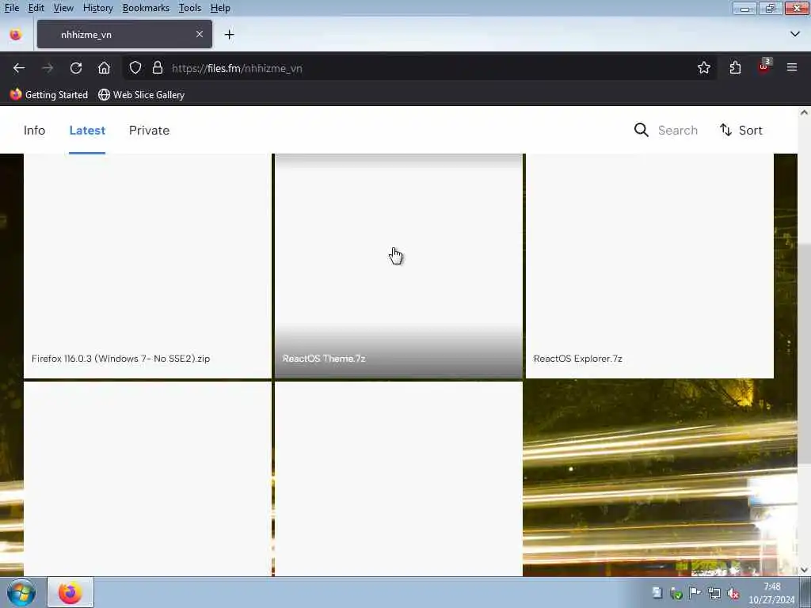This screenshot has height=608, width=811.
Task: Open the Bookmarks menu
Action: click(x=146, y=8)
